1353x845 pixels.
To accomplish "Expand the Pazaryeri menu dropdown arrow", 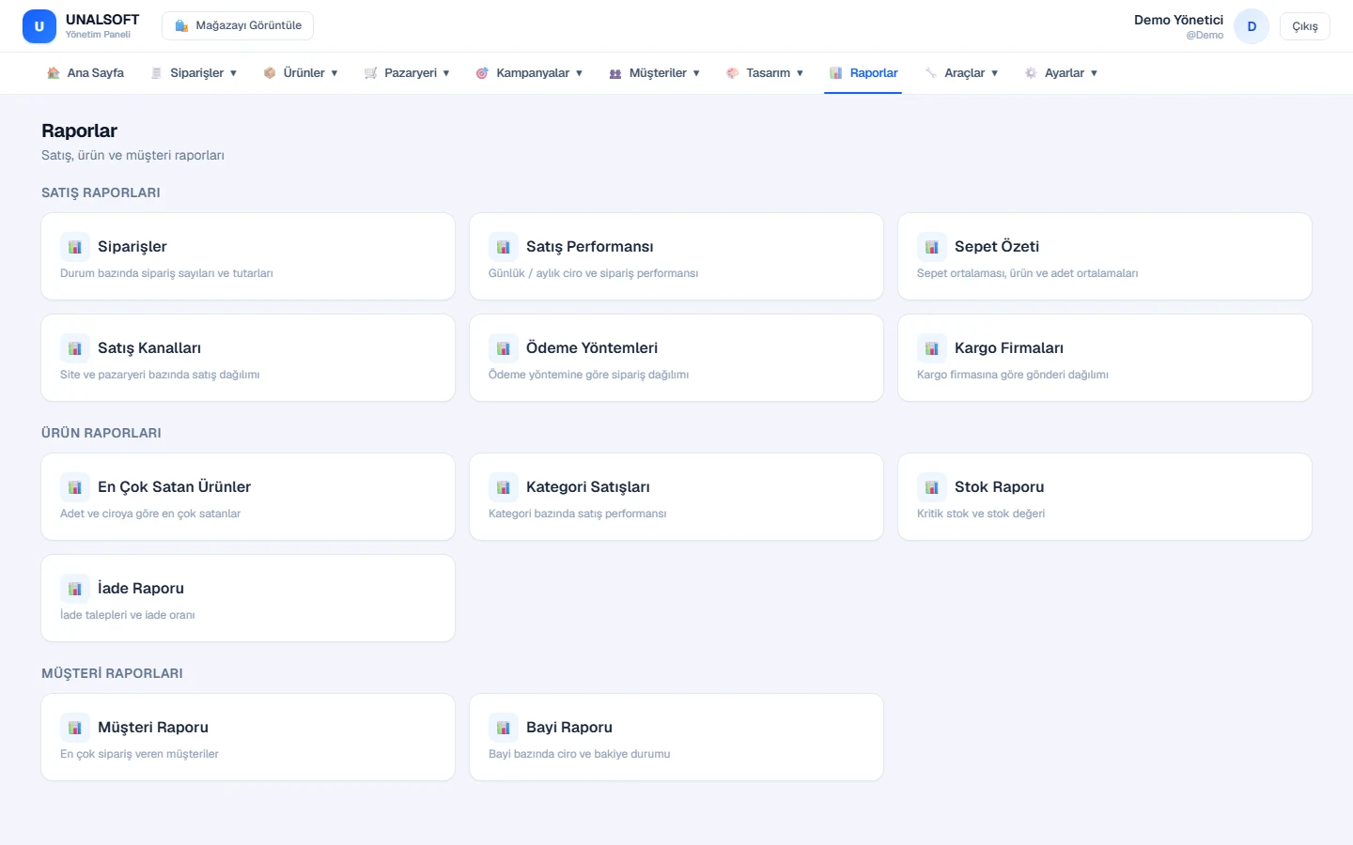I will [x=446, y=73].
